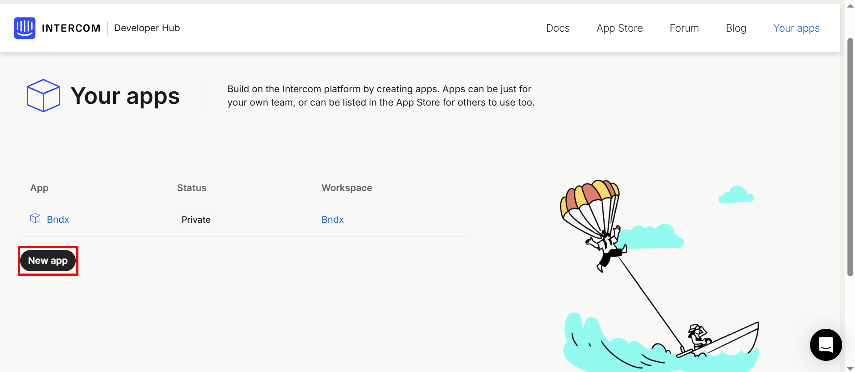Select Your apps in top navigation
Screen dimensions: 855x372
tap(797, 28)
